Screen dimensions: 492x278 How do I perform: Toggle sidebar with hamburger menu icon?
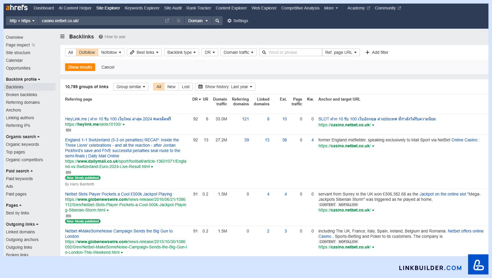62,37
